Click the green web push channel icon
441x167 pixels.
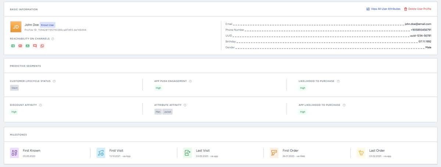(13, 46)
